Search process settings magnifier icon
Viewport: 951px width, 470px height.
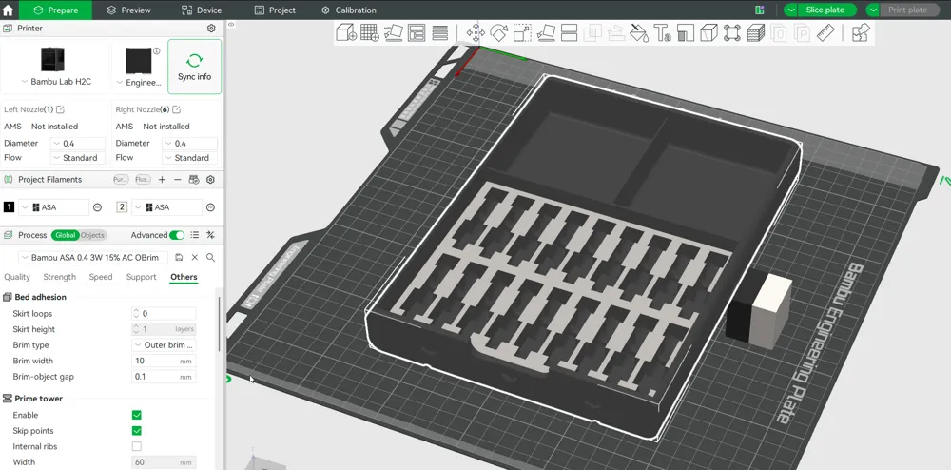pyautogui.click(x=210, y=257)
